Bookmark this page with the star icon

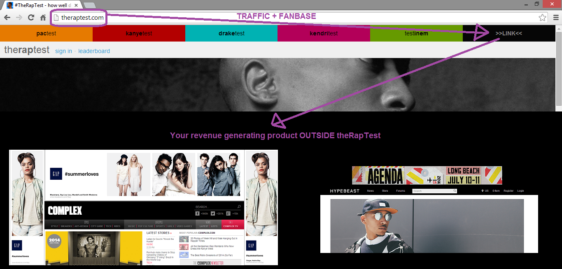(x=542, y=18)
